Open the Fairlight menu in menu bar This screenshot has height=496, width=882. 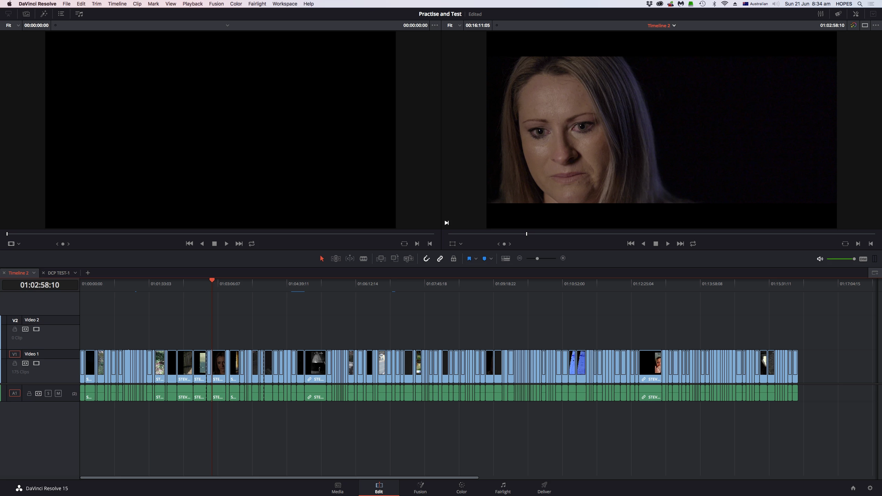(257, 4)
